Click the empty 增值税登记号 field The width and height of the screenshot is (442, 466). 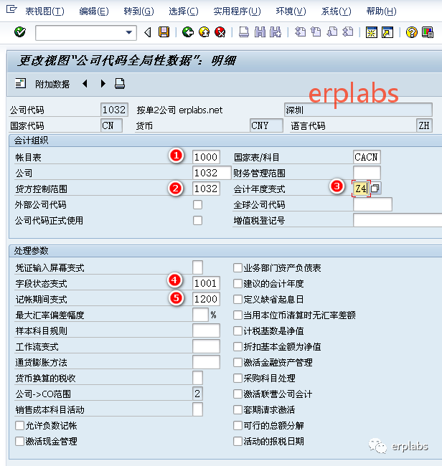tap(398, 220)
